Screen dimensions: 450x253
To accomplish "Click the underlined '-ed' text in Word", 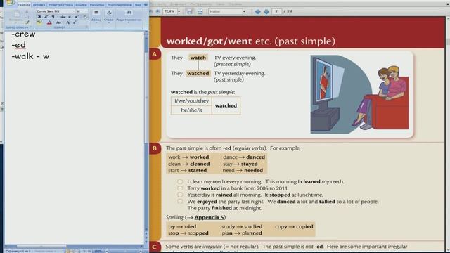I will (19, 45).
